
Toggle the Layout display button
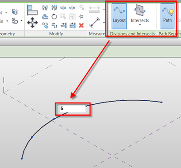click(x=119, y=16)
